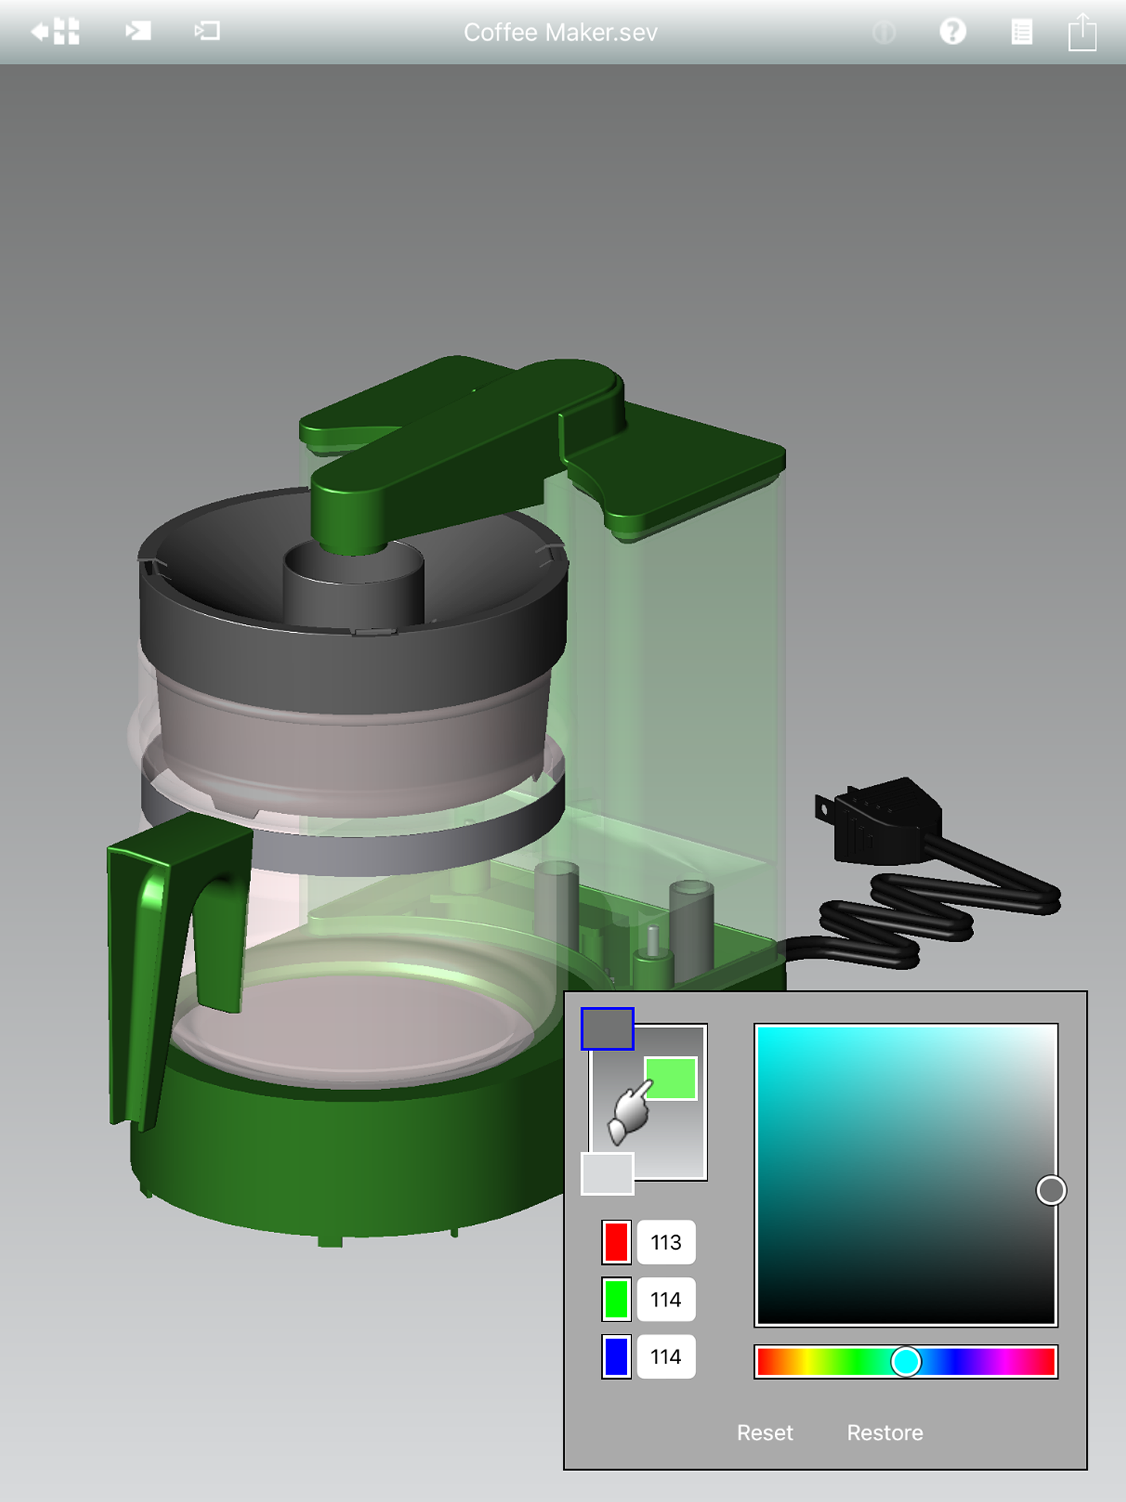Click the blue value field below green
Viewport: 1126px width, 1502px height.
pyautogui.click(x=666, y=1356)
